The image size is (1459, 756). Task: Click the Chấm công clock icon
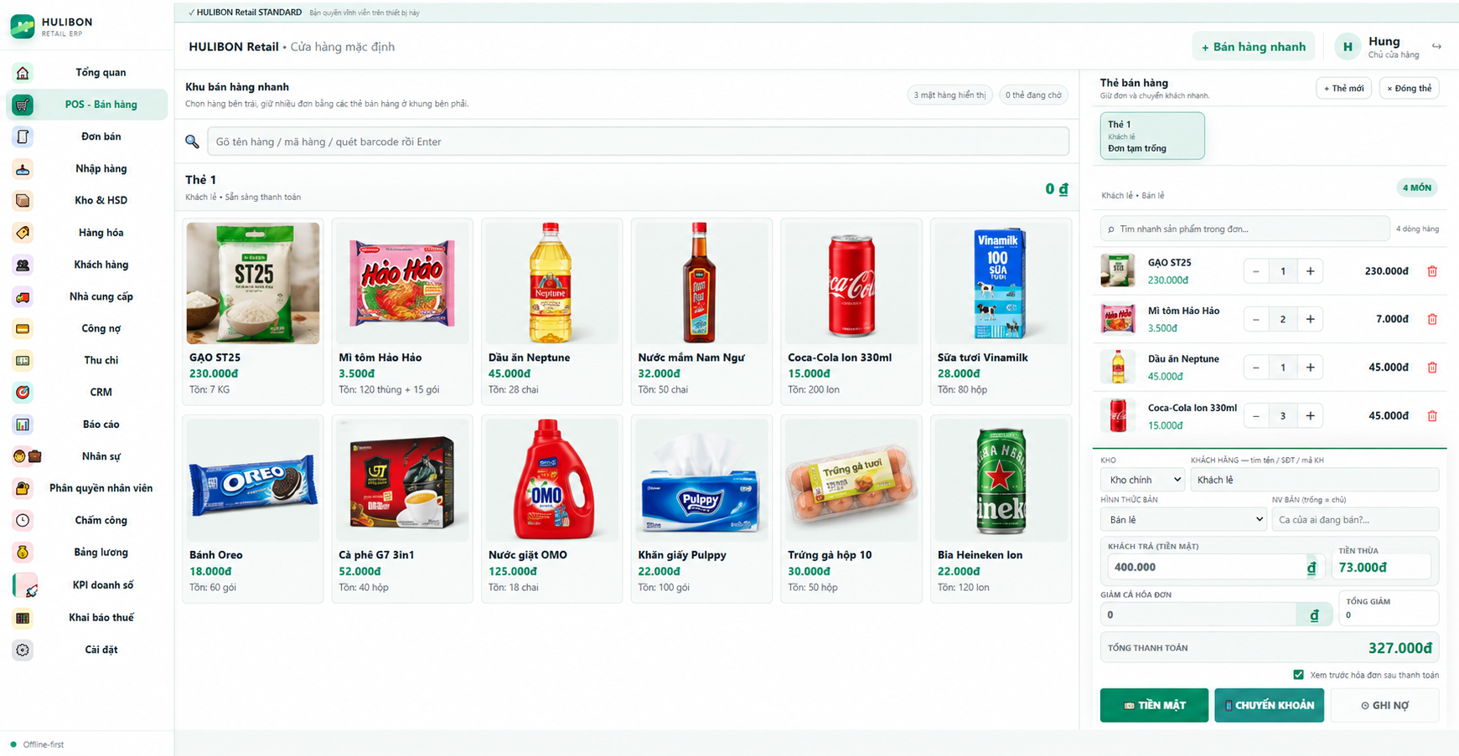(23, 521)
